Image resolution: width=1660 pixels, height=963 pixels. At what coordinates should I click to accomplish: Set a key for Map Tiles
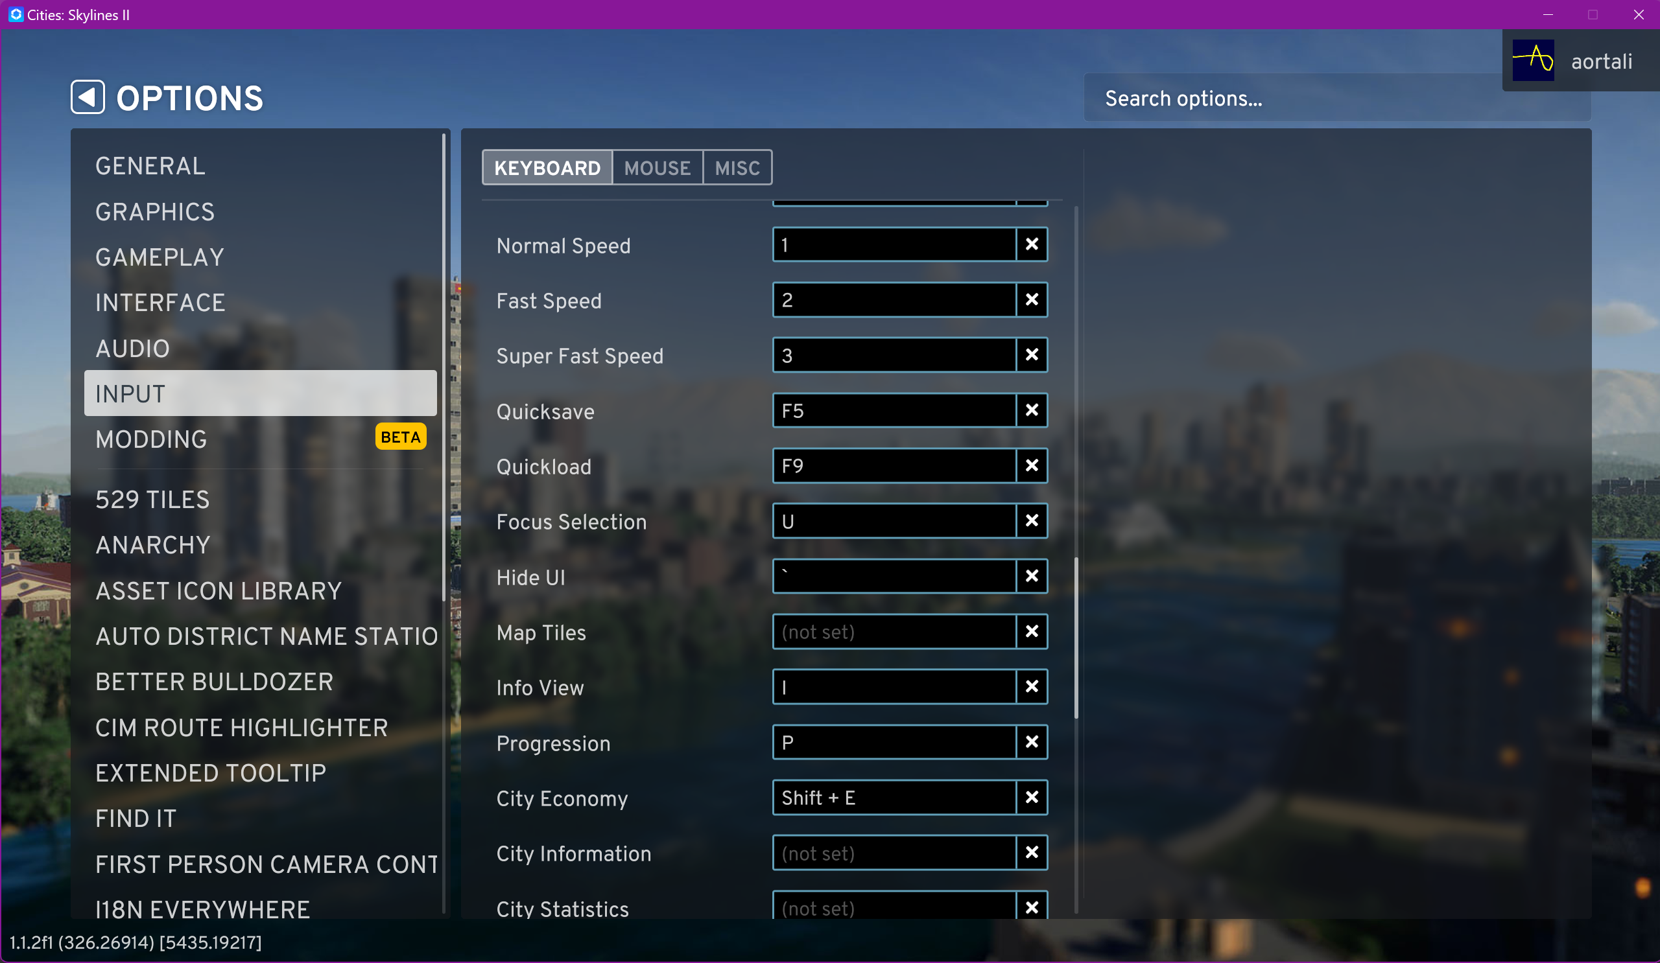tap(894, 632)
